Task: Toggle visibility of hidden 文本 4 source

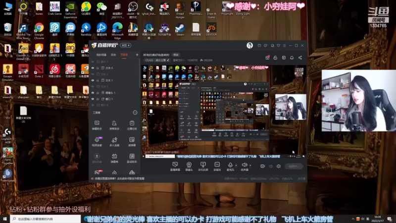Action: [93, 74]
